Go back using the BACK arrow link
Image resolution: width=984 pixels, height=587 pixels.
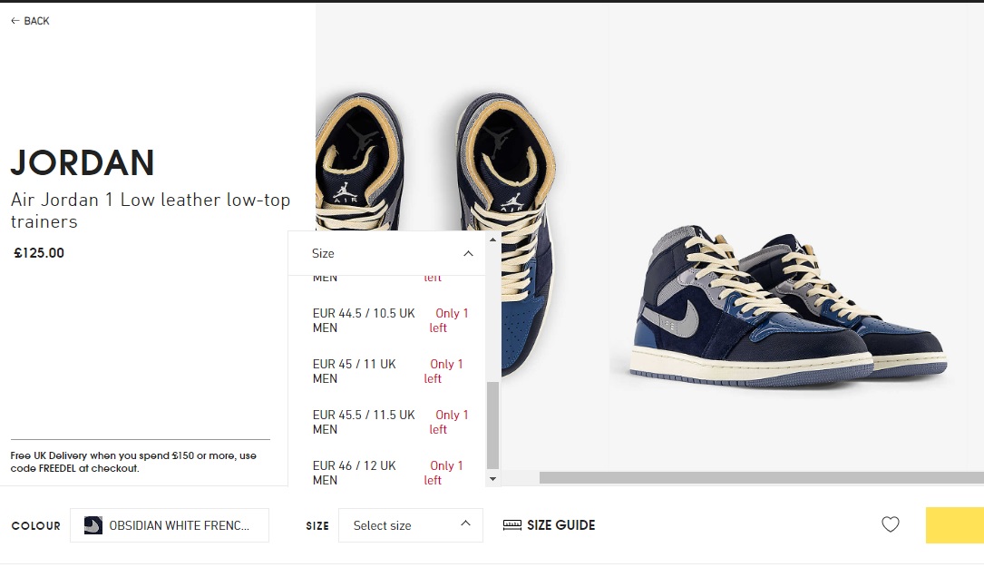pyautogui.click(x=30, y=21)
